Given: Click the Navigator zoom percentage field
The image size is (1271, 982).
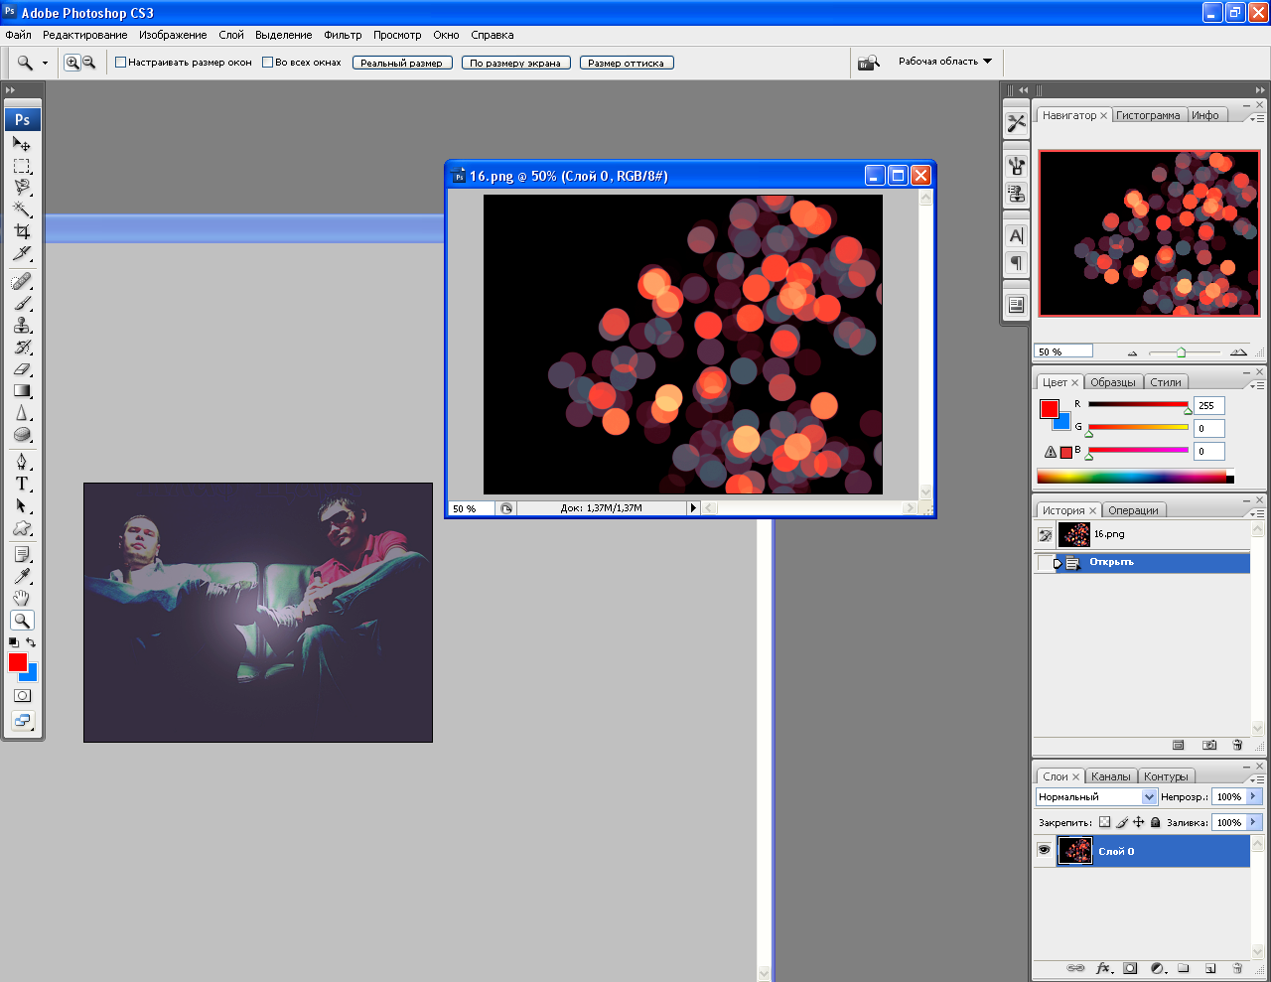Looking at the screenshot, I should pos(1062,351).
